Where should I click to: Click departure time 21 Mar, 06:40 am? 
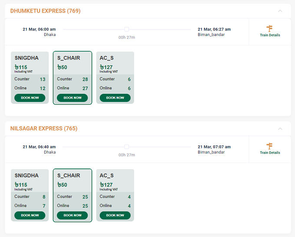pos(39,147)
